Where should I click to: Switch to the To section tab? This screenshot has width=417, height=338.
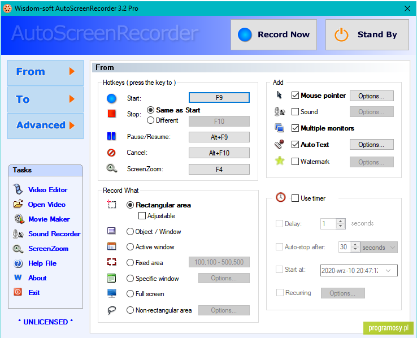point(45,99)
